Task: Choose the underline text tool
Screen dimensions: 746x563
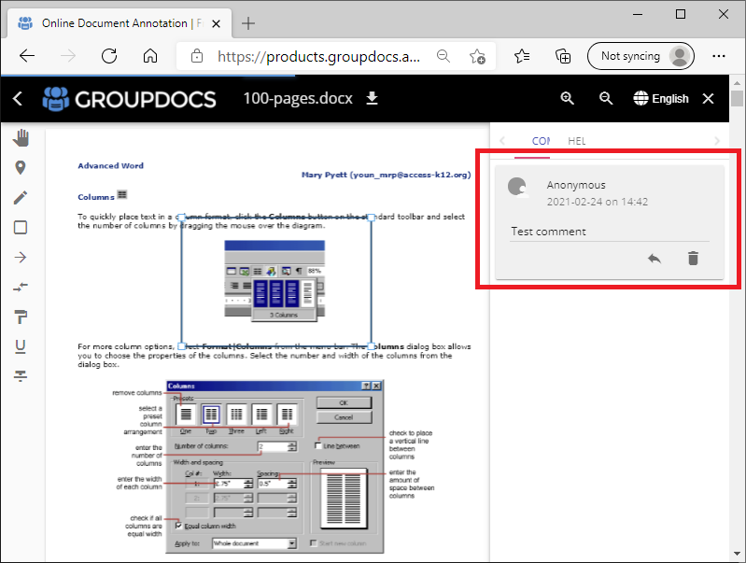Action: pyautogui.click(x=21, y=346)
